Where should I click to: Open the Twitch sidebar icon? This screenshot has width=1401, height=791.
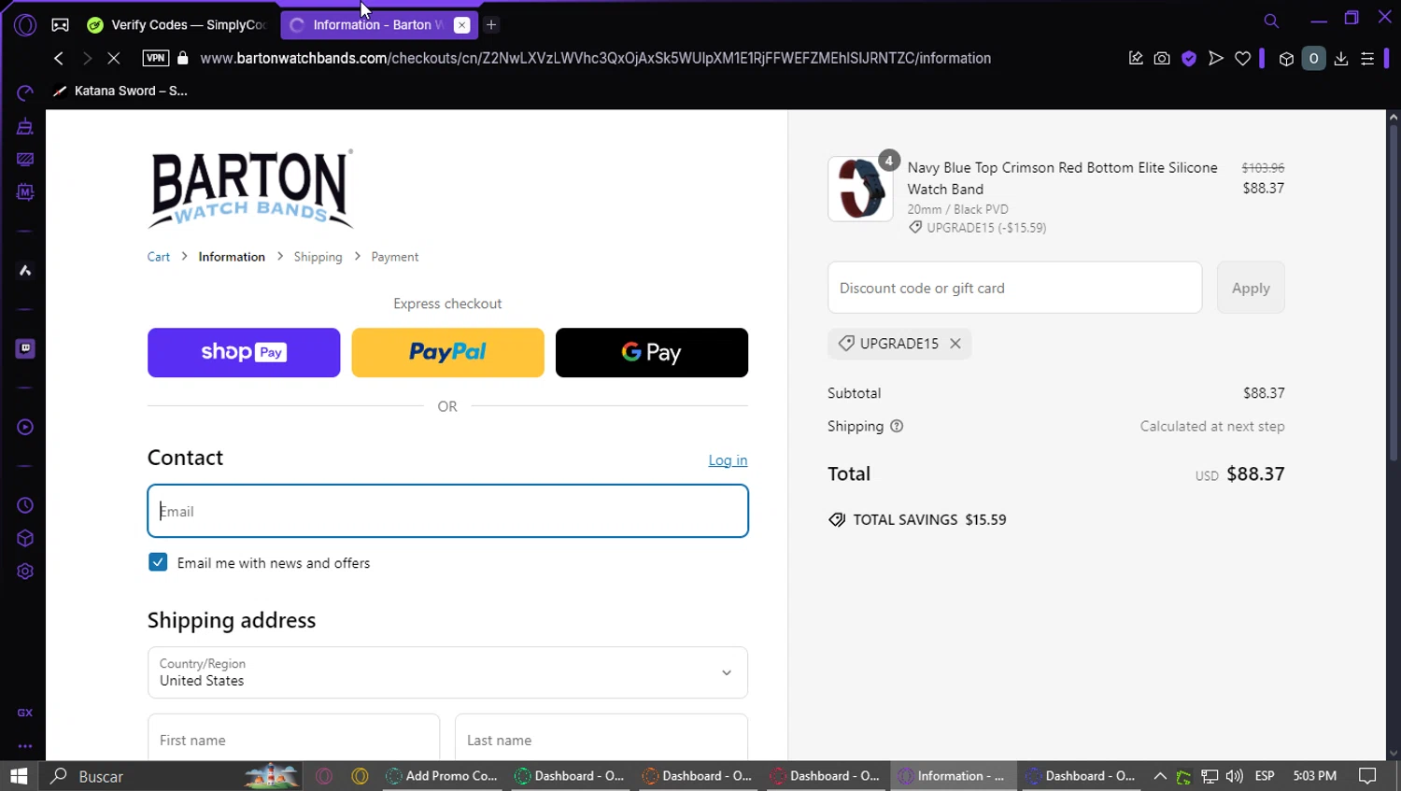click(x=25, y=348)
